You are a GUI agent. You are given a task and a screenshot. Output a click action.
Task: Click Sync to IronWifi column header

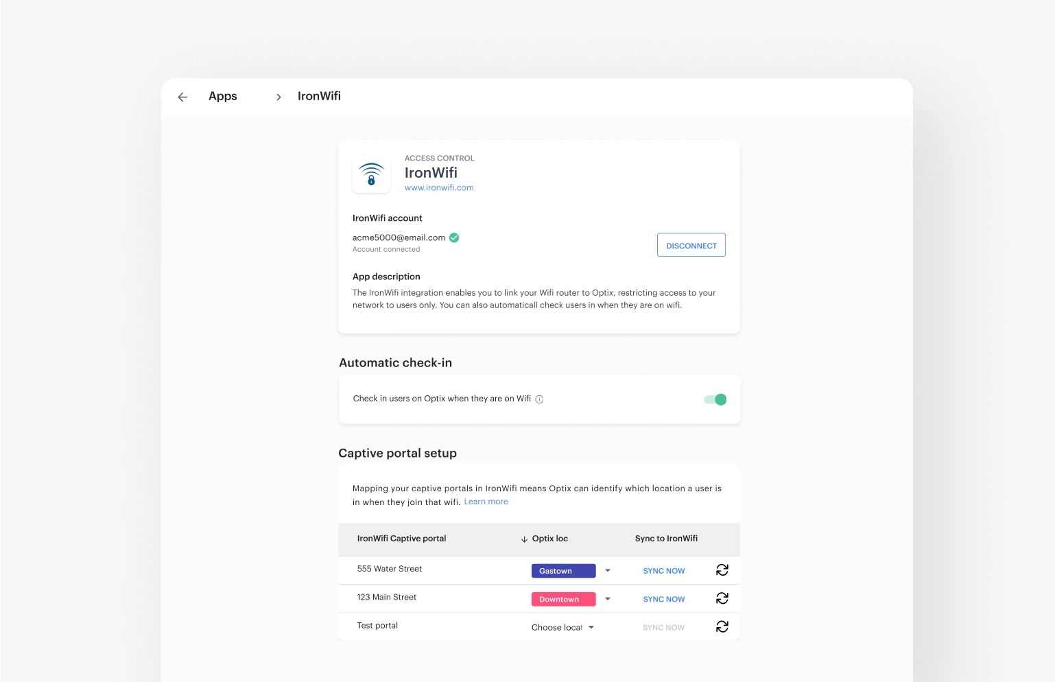tap(666, 539)
